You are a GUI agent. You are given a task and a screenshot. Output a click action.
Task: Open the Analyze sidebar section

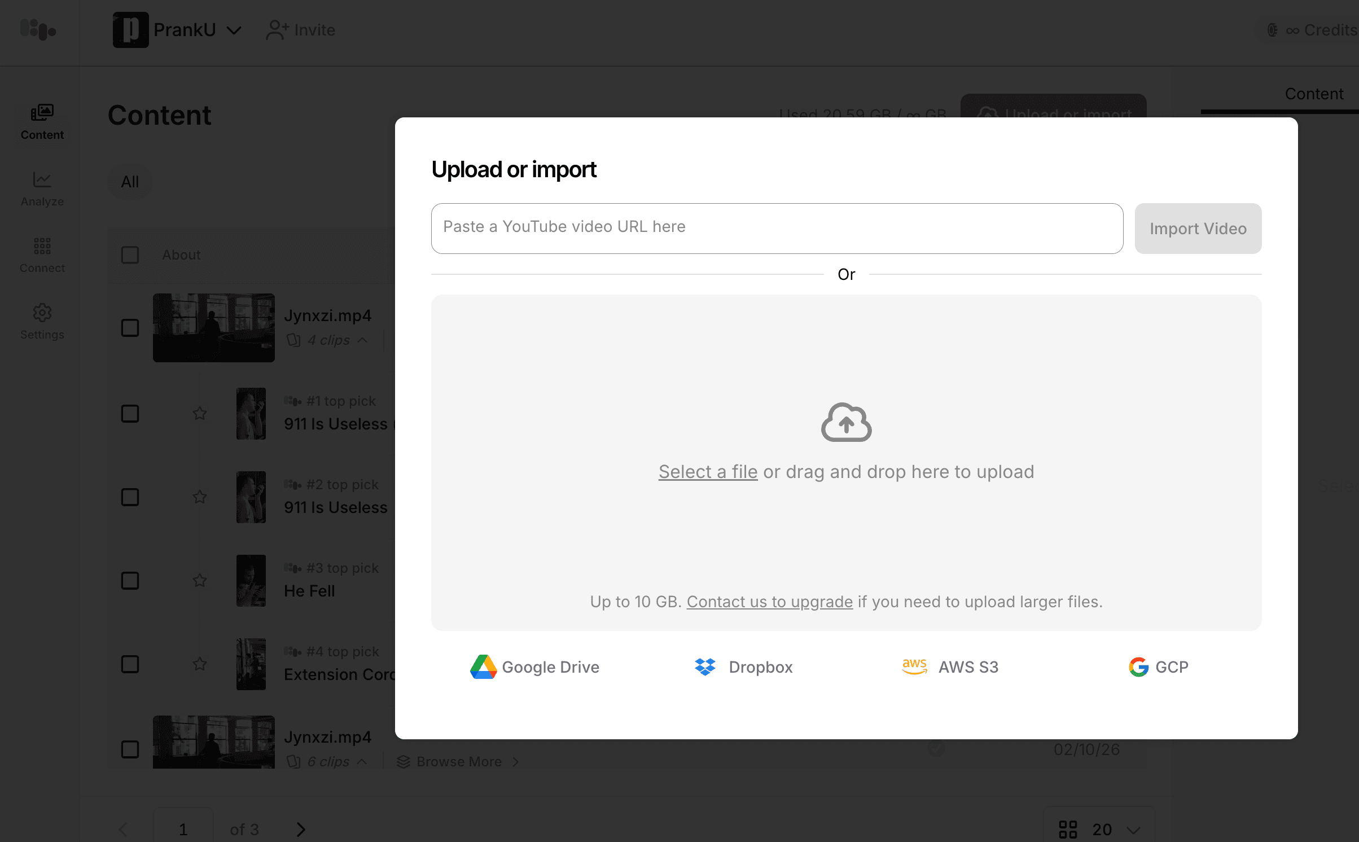(x=42, y=189)
